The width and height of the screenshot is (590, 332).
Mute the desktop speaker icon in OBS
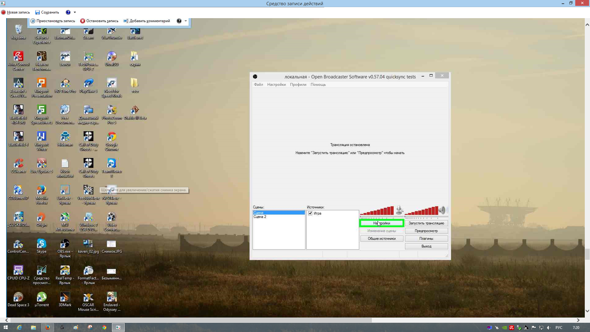[442, 210]
